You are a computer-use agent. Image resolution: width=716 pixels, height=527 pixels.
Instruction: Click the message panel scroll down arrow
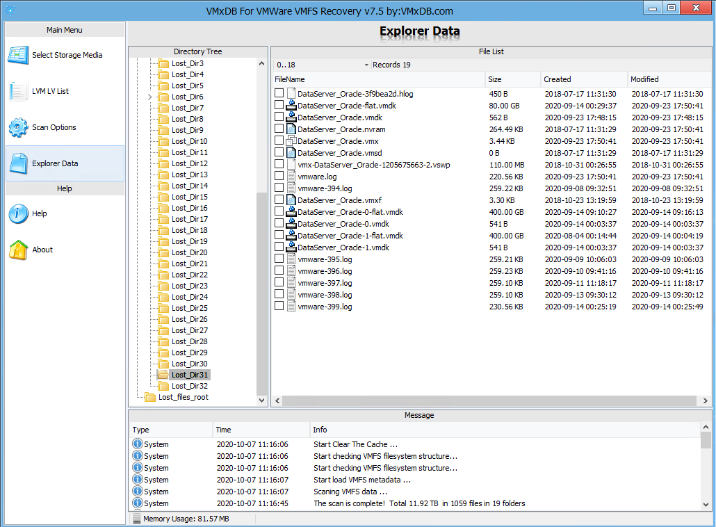706,505
